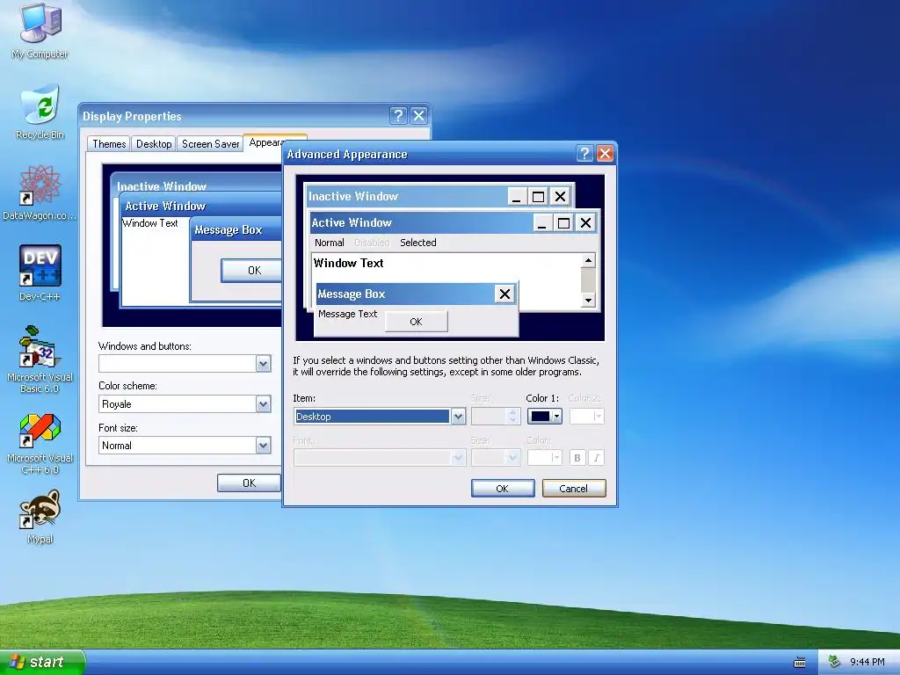
Task: Click preview Message Box OK button
Action: [x=416, y=322]
